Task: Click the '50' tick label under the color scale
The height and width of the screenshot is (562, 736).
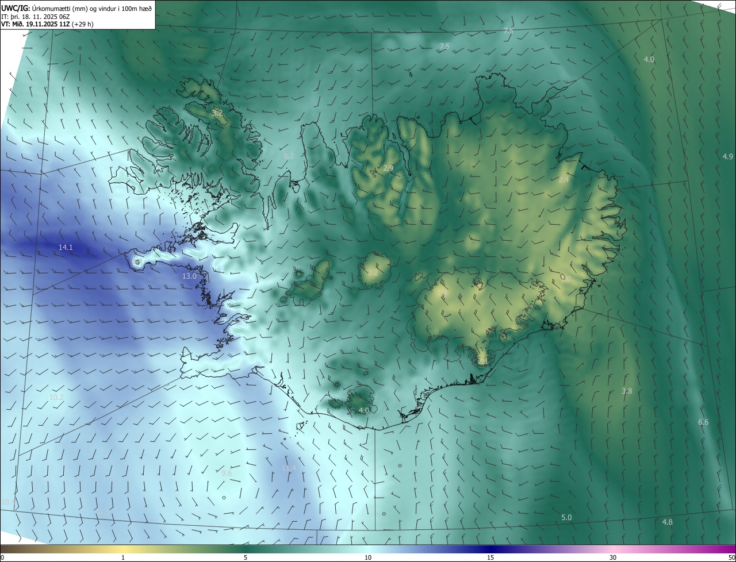Action: coord(731,557)
